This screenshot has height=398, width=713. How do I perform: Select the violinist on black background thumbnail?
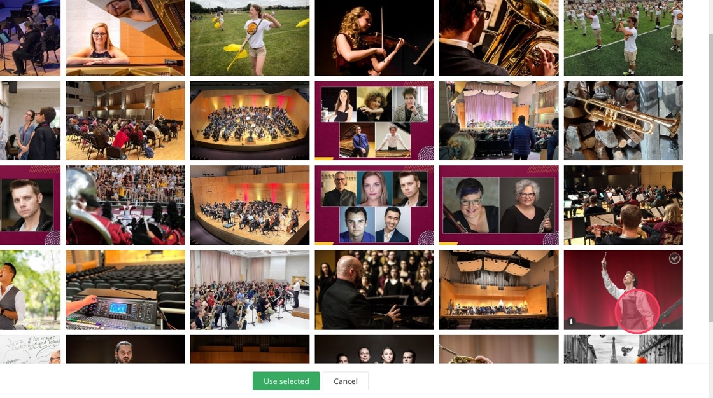374,38
